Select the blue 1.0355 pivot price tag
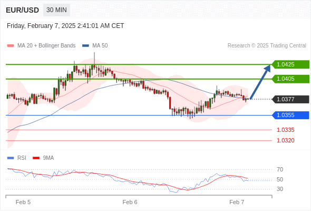 click(290, 115)
